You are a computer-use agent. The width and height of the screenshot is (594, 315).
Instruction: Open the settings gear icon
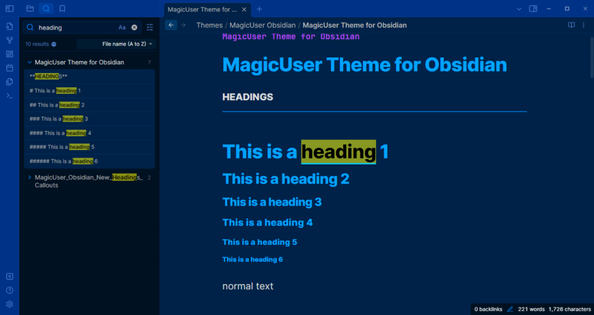click(x=9, y=304)
